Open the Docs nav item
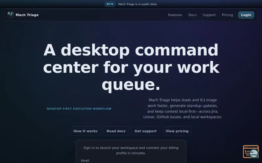 [x=192, y=15]
